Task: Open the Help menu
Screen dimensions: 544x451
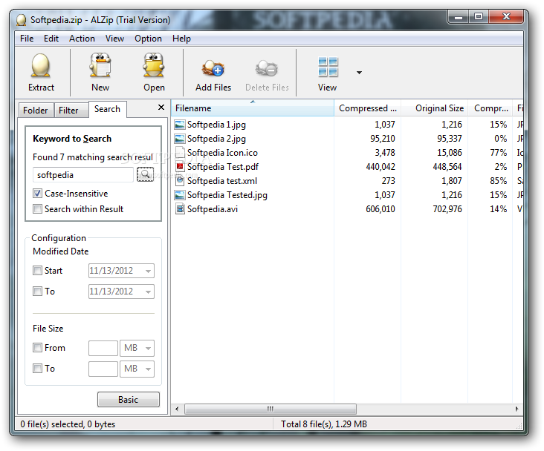Action: 181,39
